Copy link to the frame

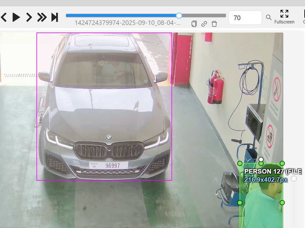click(x=204, y=24)
